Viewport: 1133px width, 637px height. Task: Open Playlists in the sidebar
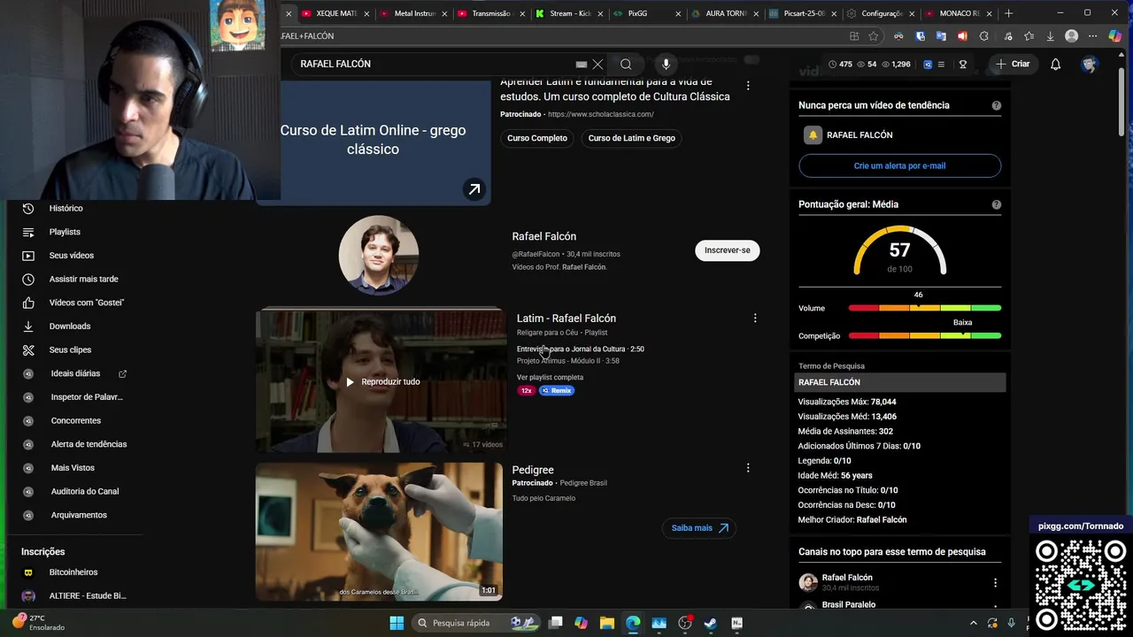(x=65, y=232)
